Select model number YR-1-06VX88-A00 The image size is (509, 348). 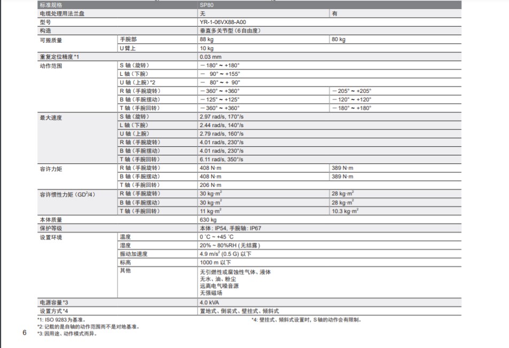(223, 22)
